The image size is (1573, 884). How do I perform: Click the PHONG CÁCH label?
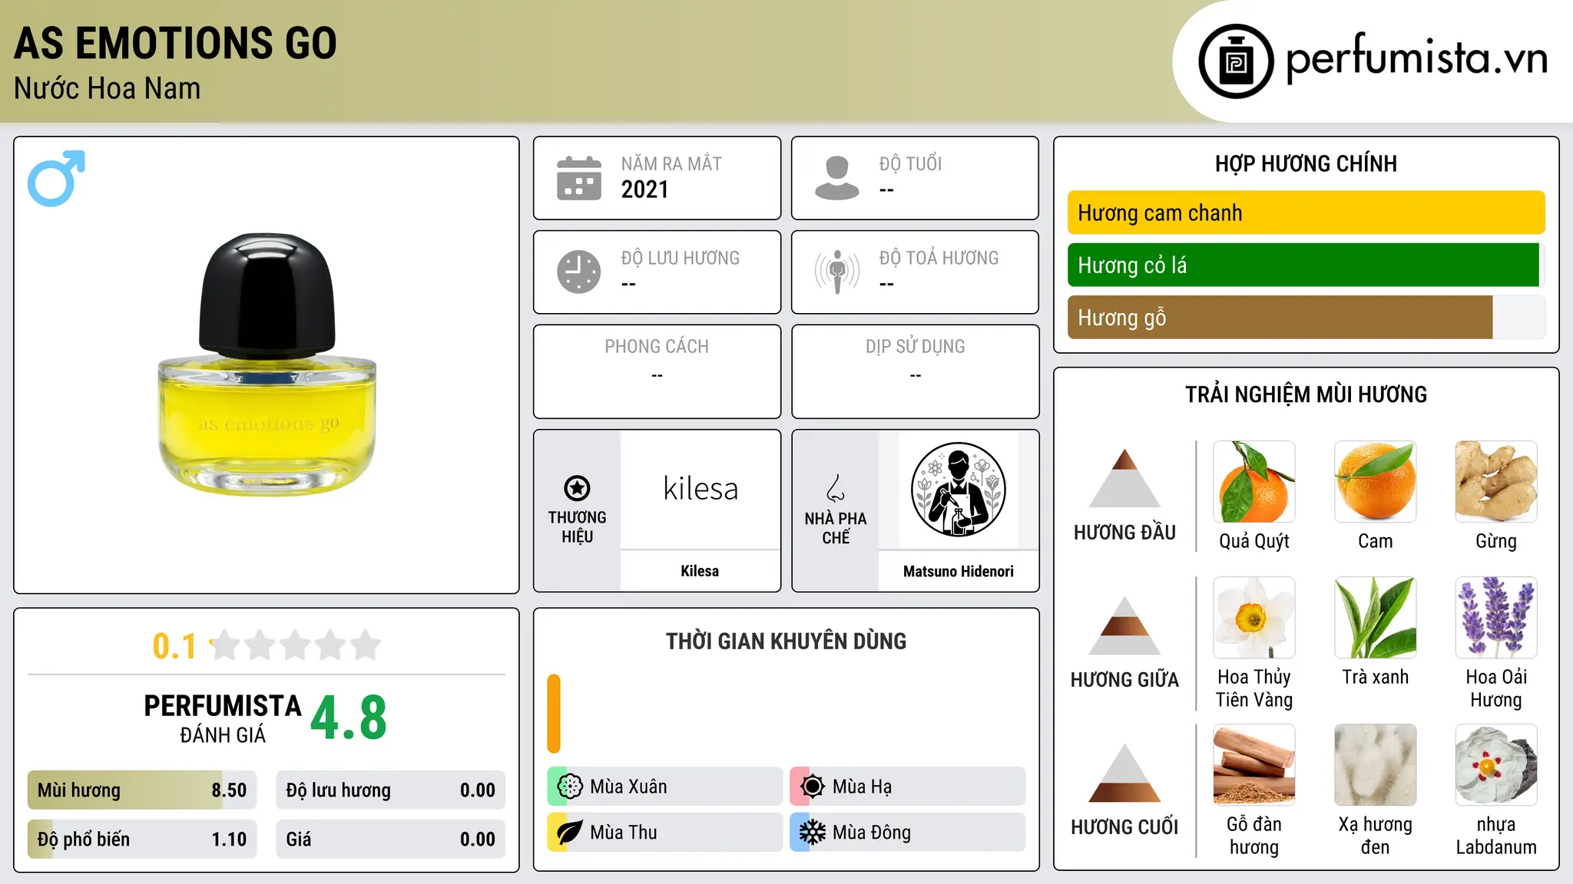(x=657, y=346)
